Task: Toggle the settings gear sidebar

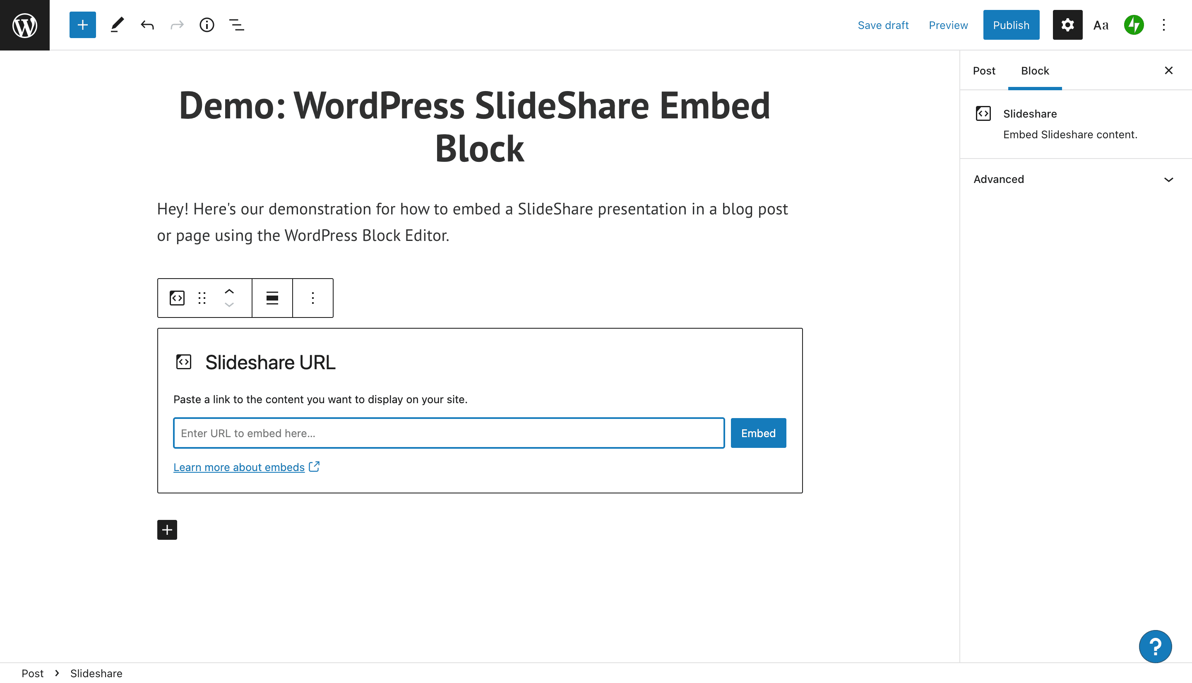Action: click(x=1067, y=25)
